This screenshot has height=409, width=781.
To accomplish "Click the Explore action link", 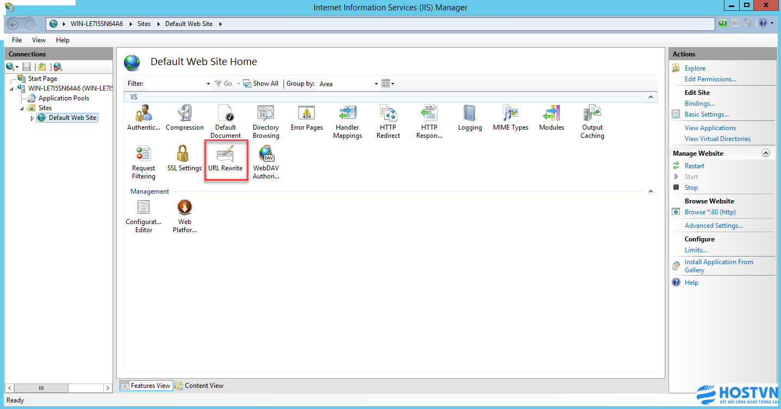I will pos(695,68).
